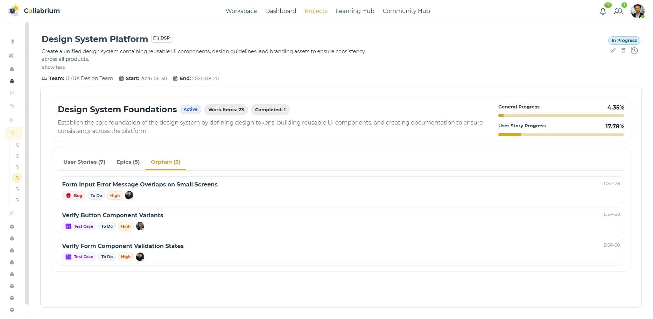Screen dimensions: 653x319
Task: Select the dark blue cube project icon
Action: [x=12, y=81]
